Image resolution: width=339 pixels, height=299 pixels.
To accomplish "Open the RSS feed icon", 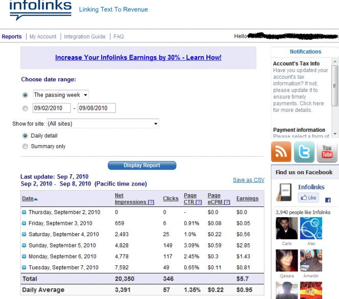I will [x=281, y=152].
